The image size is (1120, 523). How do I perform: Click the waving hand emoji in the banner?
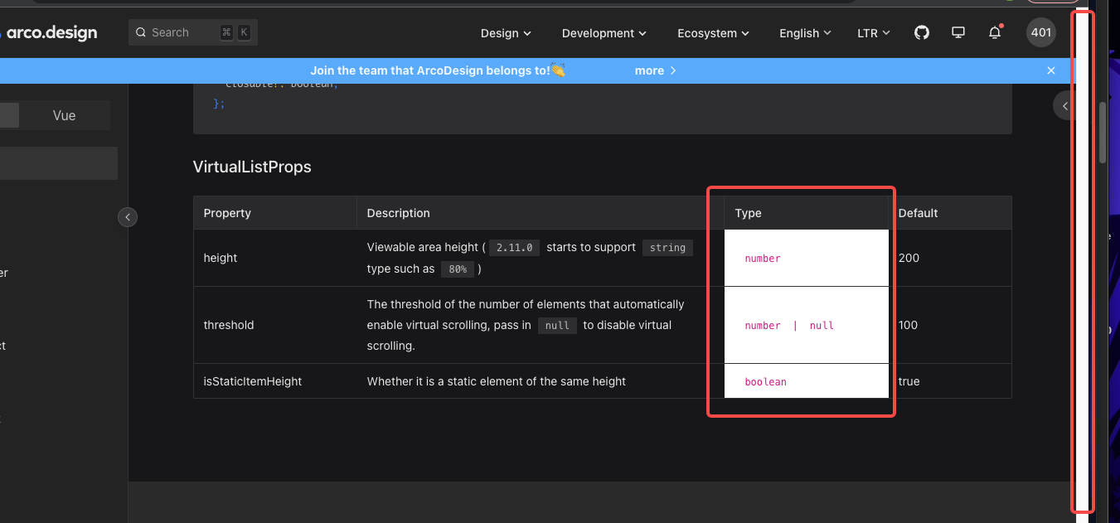pyautogui.click(x=556, y=70)
